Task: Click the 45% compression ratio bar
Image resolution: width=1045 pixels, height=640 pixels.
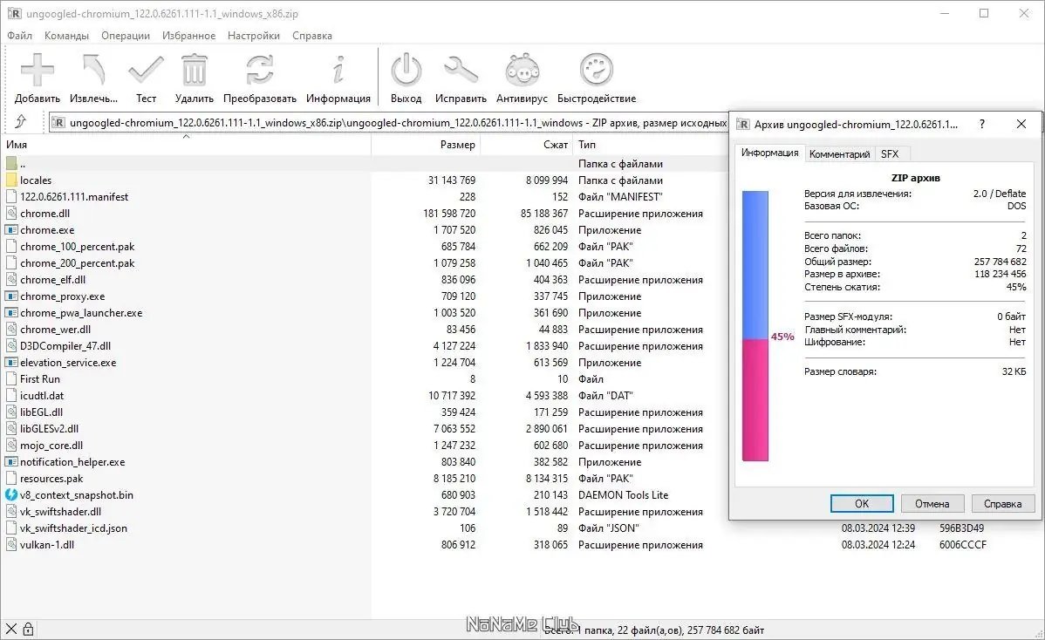Action: pos(755,325)
